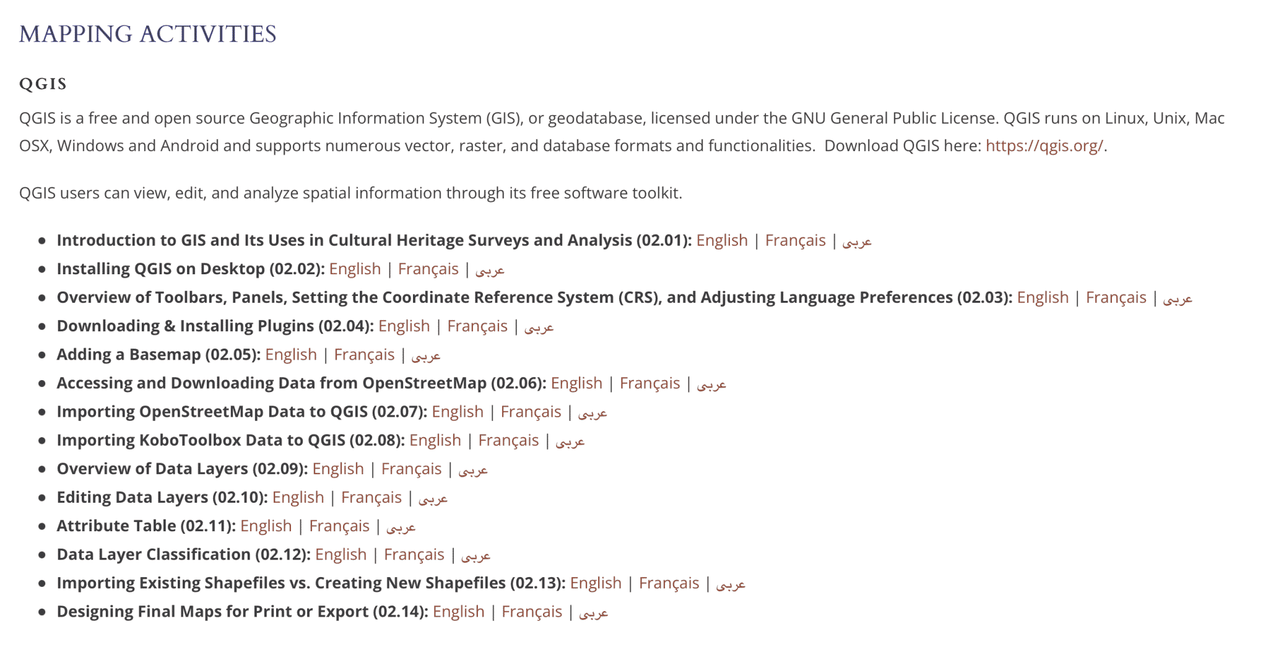This screenshot has width=1268, height=647.
Task: Open Français link for Installing QGIS on Desktop
Action: tap(428, 269)
